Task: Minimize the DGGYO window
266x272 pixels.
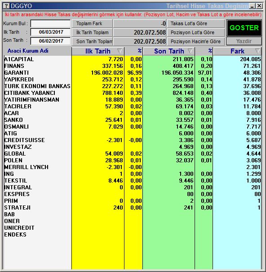Action: (253, 6)
